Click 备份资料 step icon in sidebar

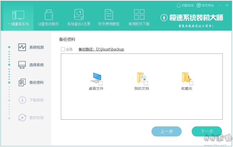pyautogui.click(x=22, y=82)
